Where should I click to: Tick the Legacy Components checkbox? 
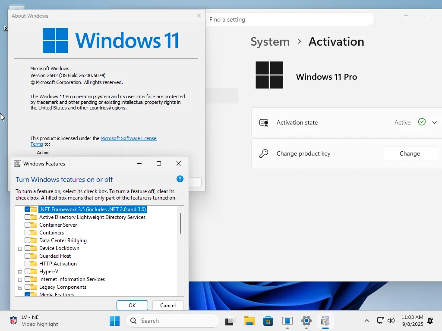(27, 287)
